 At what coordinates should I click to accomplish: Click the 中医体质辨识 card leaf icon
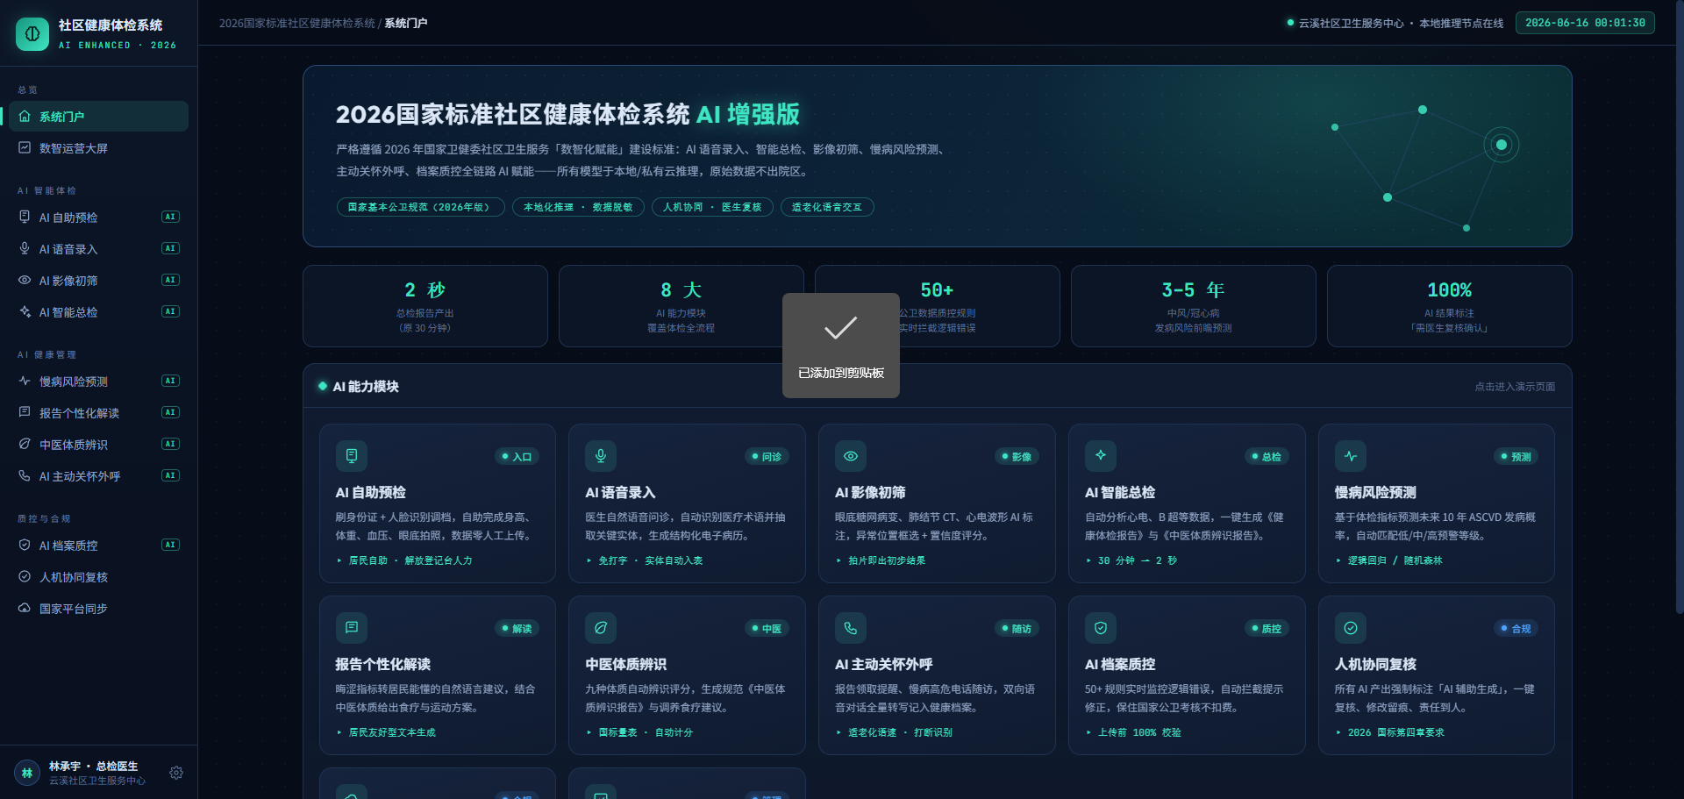(601, 628)
